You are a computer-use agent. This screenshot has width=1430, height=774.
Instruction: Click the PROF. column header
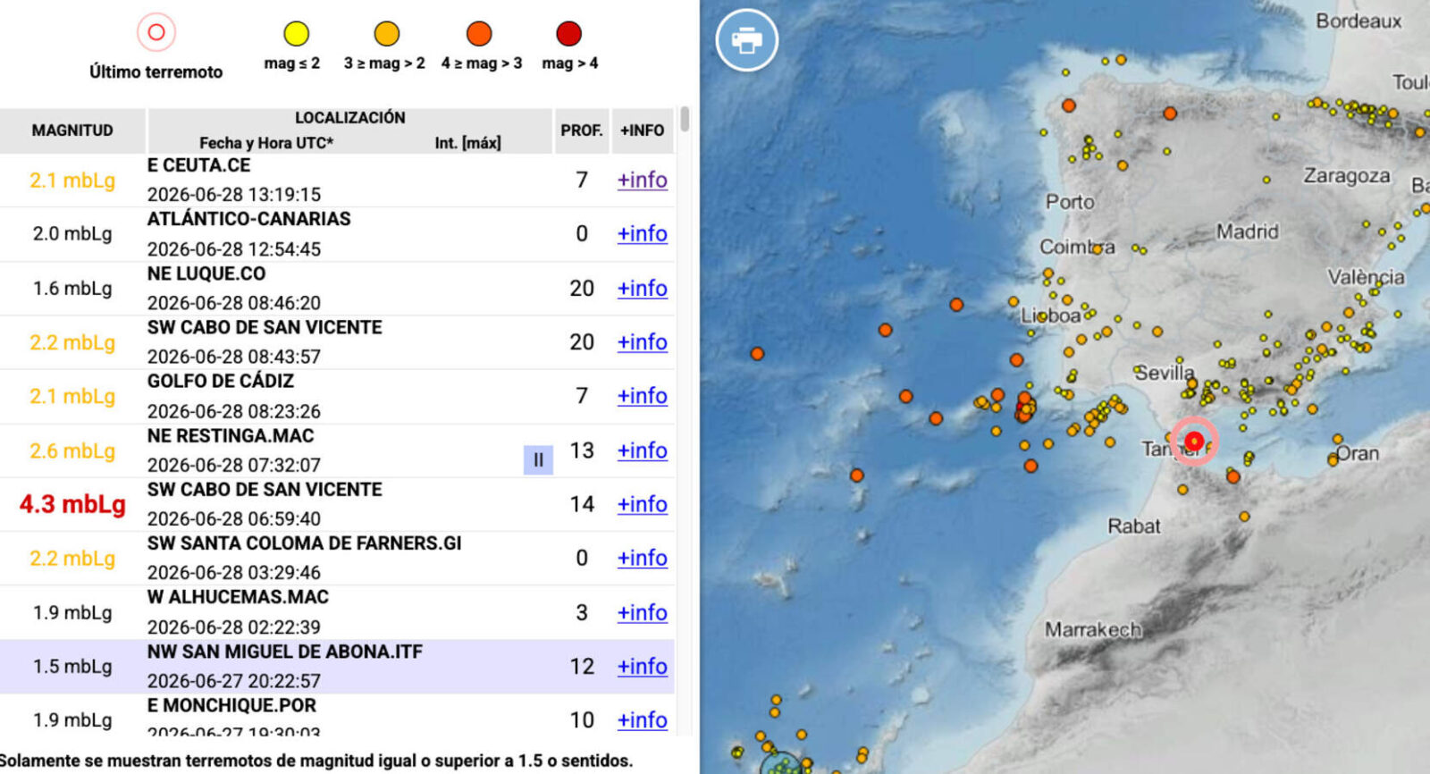582,130
